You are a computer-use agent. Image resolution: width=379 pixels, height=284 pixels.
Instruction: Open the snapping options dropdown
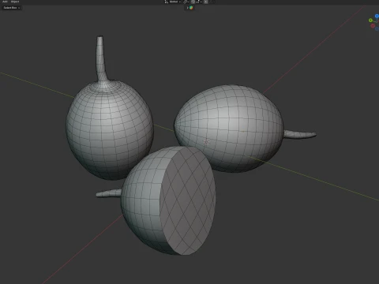tap(199, 2)
